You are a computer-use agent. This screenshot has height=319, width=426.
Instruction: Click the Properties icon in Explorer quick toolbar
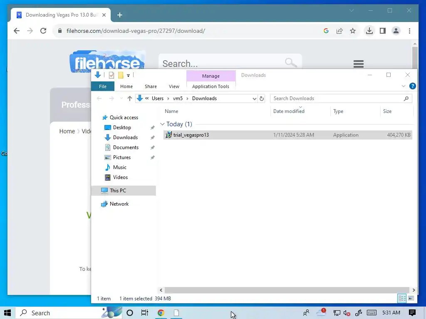(111, 75)
